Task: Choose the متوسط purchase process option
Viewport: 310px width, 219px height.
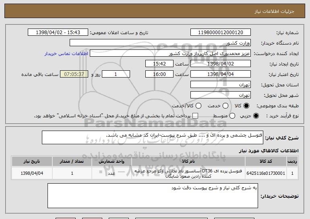Action: click(232, 116)
